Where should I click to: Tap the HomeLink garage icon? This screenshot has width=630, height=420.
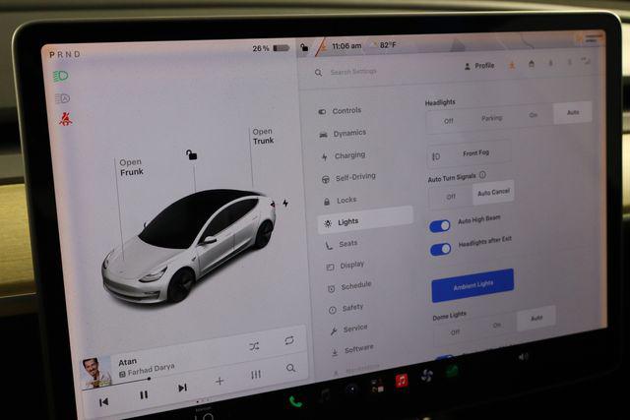tap(532, 64)
